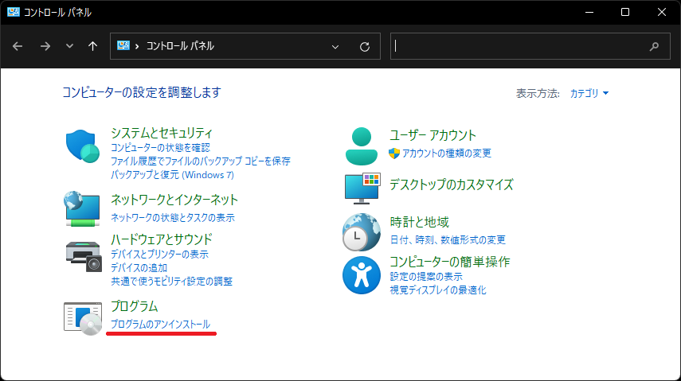
Task: Open システムとセキュリティ category
Action: [x=162, y=133]
